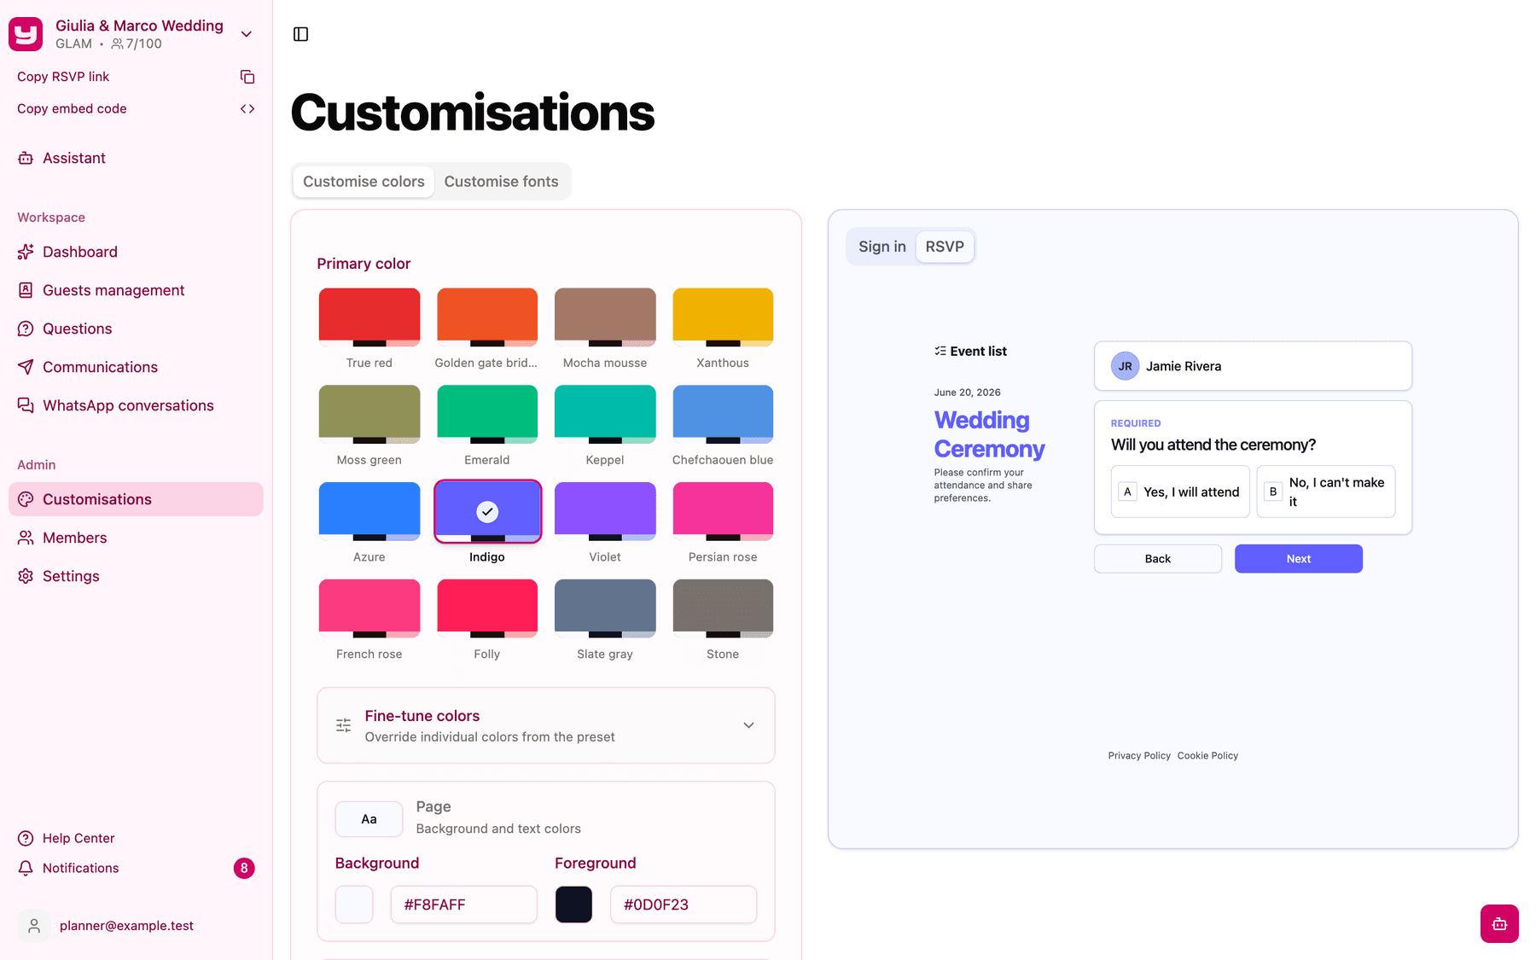Click the app logo in top-left
The width and height of the screenshot is (1536, 960).
click(x=26, y=34)
